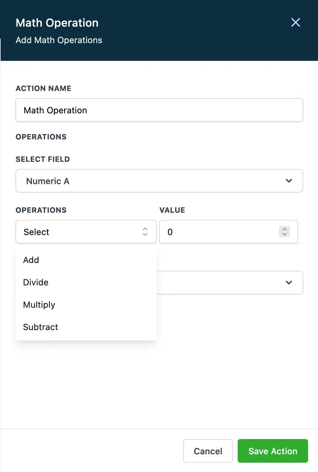Choose Divide from the operations list
This screenshot has height=472, width=318.
tap(36, 283)
